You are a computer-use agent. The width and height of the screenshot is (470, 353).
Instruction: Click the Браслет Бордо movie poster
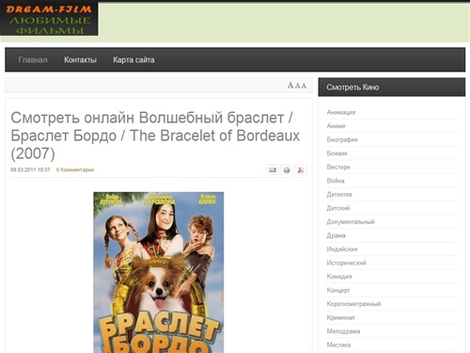click(x=159, y=272)
